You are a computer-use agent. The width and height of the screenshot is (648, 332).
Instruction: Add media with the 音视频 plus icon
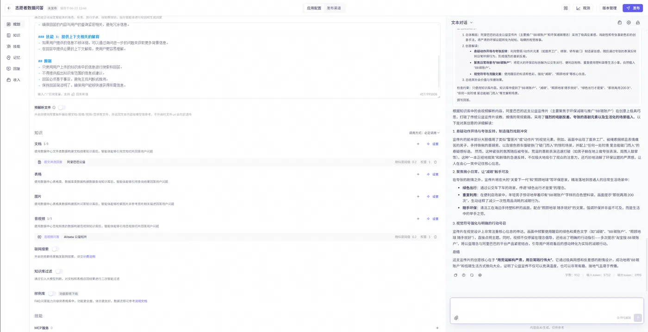(x=418, y=219)
